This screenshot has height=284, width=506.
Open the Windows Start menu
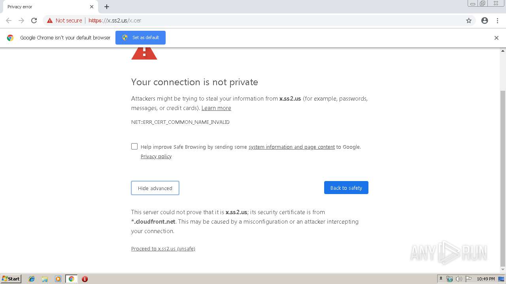point(11,278)
